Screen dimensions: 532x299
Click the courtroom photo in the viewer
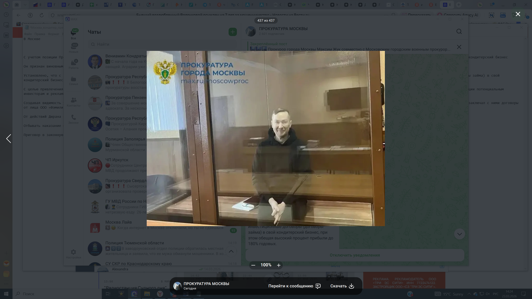coord(266,138)
